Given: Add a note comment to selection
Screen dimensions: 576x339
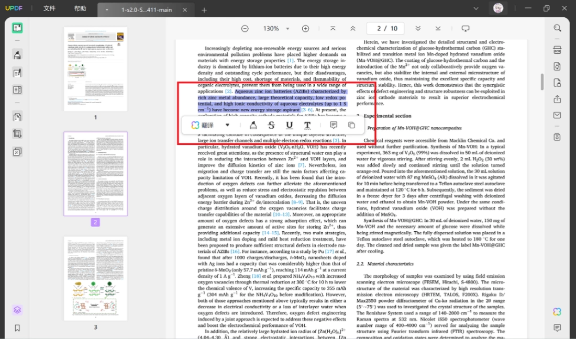Looking at the screenshot, I should (333, 125).
